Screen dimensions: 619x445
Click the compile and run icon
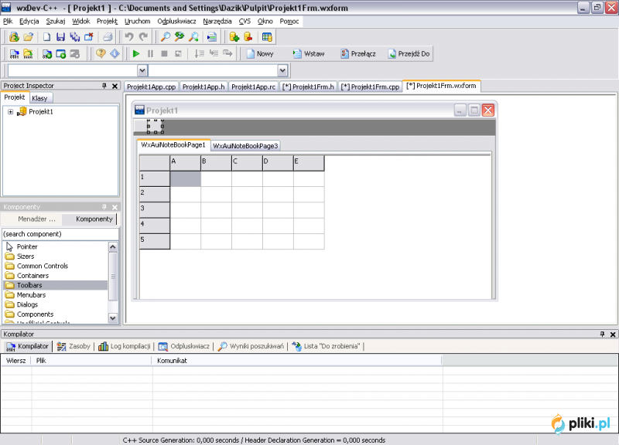tap(47, 53)
